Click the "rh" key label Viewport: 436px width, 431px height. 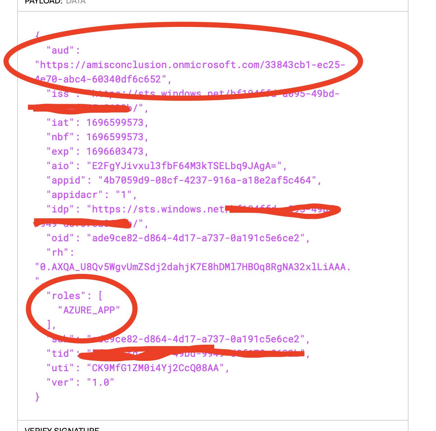tap(58, 253)
